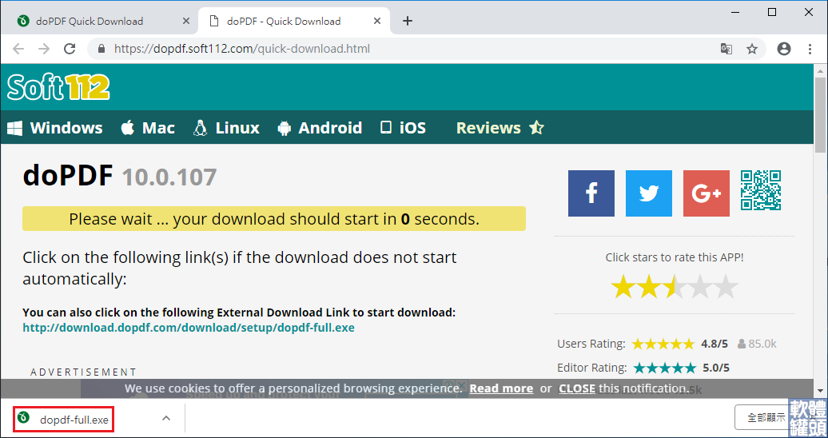828x438 pixels.
Task: Open the iOS software category
Action: (x=403, y=128)
